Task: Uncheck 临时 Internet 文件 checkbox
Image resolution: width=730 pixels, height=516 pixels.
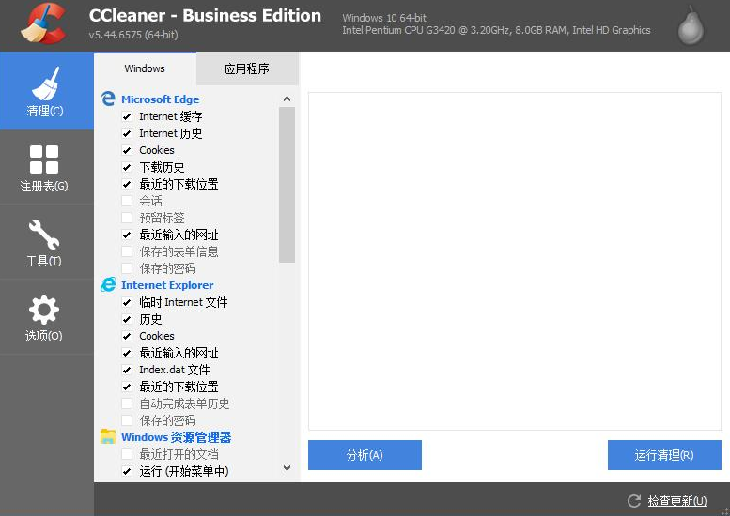Action: pos(127,302)
